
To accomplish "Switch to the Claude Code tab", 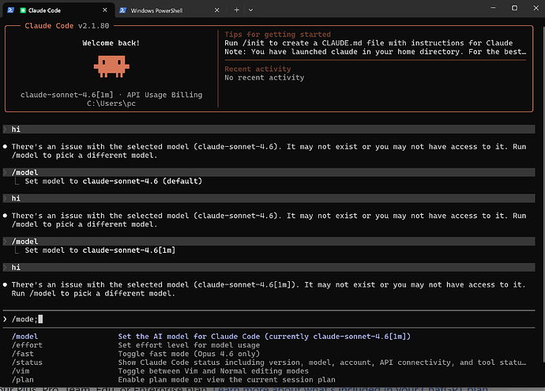I will [x=58, y=10].
